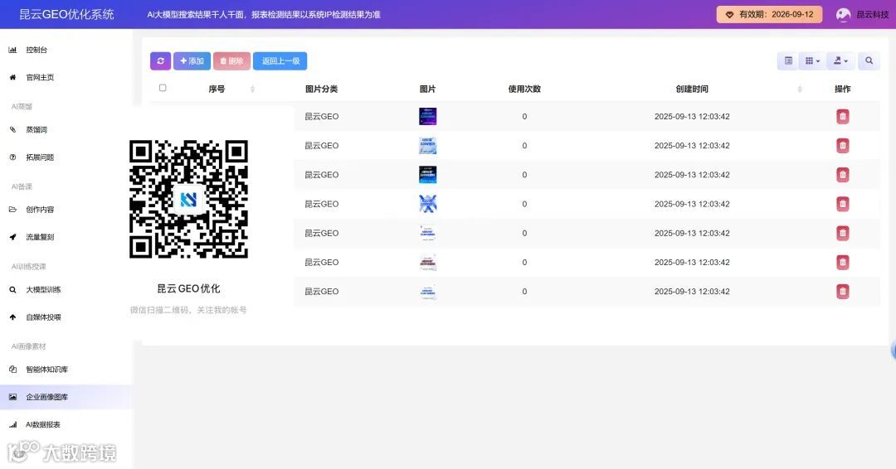This screenshot has height=469, width=896.
Task: Open the sixth row image thumbnail
Action: [427, 262]
